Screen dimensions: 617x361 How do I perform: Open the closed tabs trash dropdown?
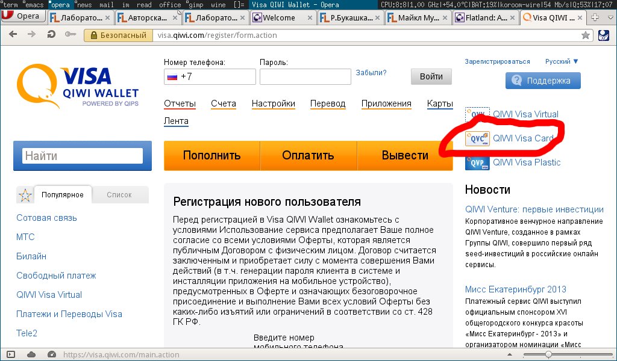pyautogui.click(x=610, y=17)
